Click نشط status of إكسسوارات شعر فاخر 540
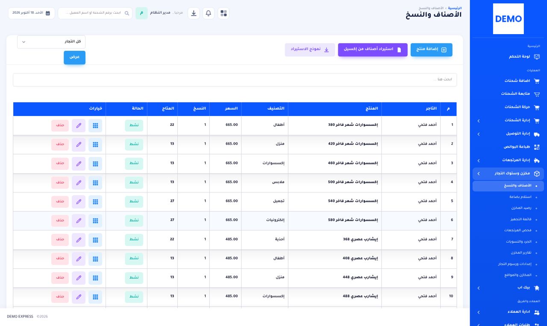Screen dimensions: 547x326 134,201
